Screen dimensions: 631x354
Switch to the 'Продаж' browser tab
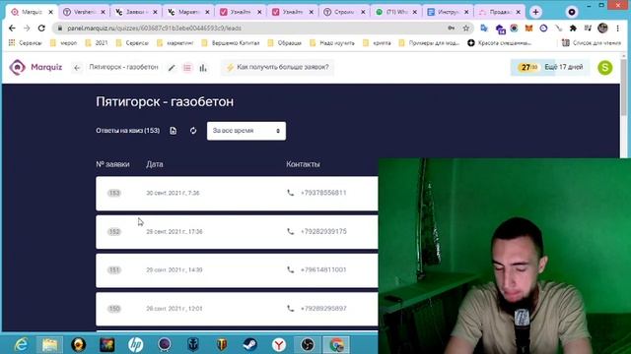[500, 12]
